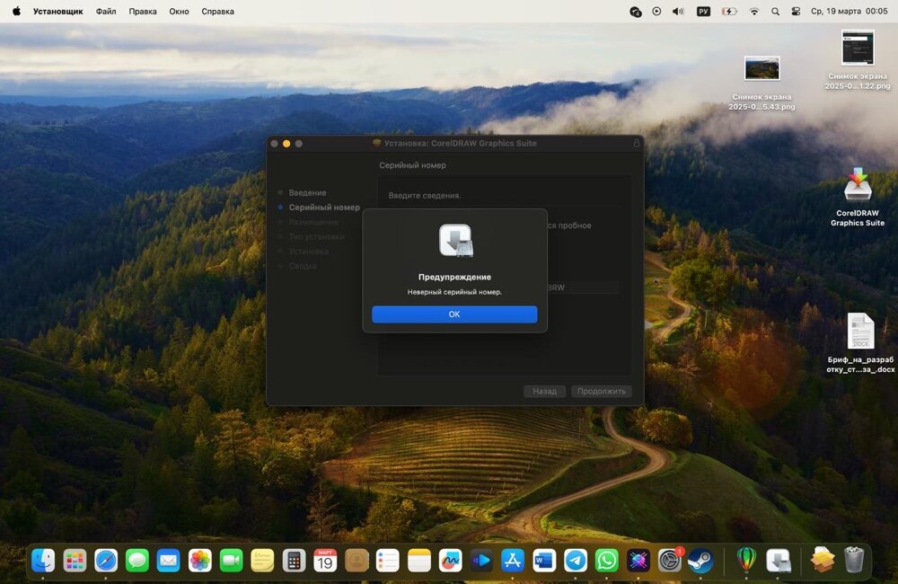Viewport: 898px width, 584px height.
Task: Click the installer disk icon in the warning dialog
Action: tap(456, 240)
